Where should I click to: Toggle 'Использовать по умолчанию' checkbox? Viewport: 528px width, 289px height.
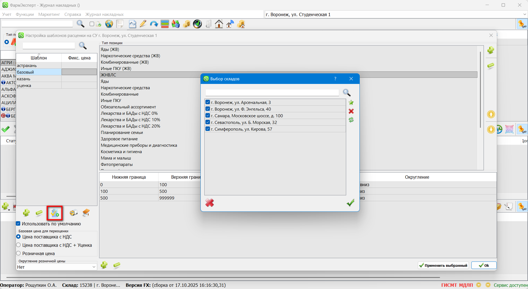pos(18,224)
